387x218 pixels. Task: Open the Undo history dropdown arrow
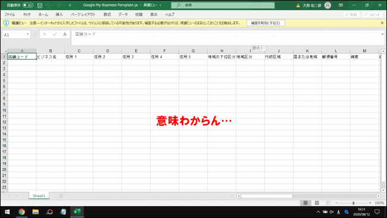pyautogui.click(x=52, y=5)
